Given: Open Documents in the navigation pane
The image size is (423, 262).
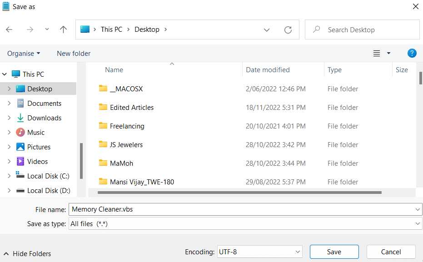Looking at the screenshot, I should [x=44, y=103].
